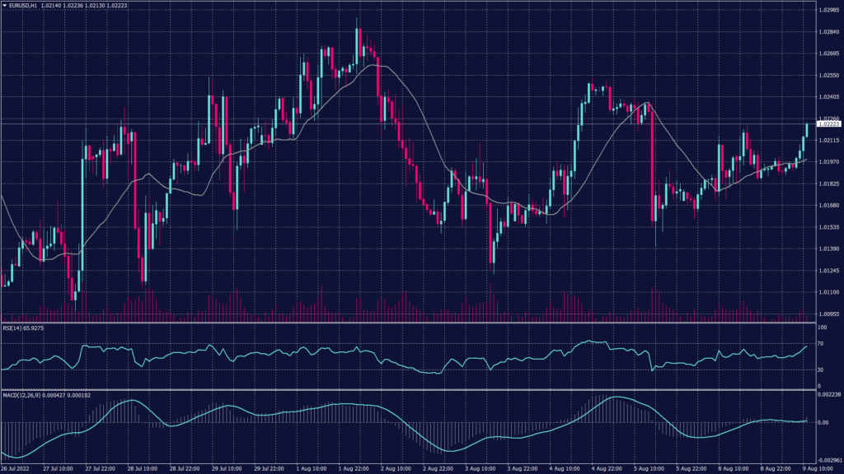The image size is (844, 474).
Task: Click the MACD scale label -0.002961
Action: (x=828, y=461)
